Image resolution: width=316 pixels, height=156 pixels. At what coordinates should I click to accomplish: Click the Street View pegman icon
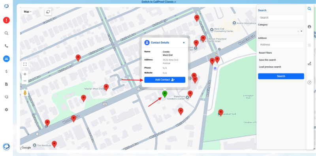(x=25, y=93)
